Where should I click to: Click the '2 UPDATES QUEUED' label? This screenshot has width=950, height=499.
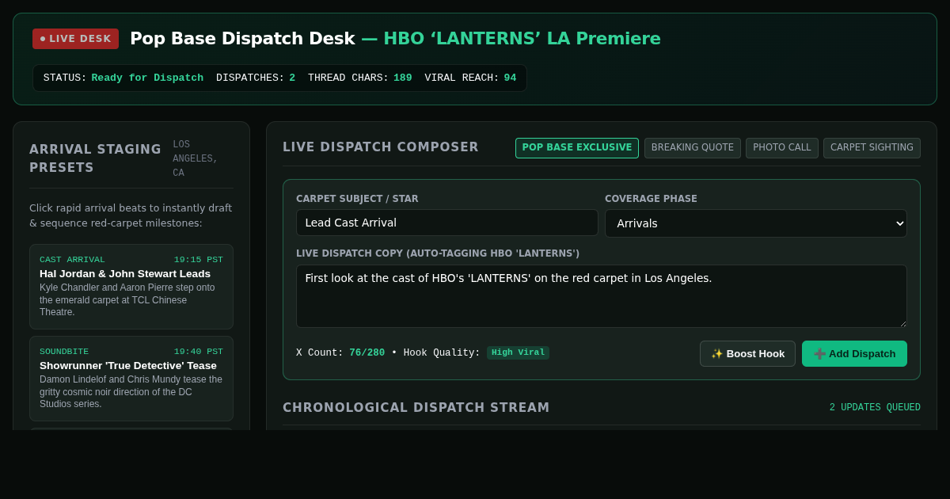[875, 408]
